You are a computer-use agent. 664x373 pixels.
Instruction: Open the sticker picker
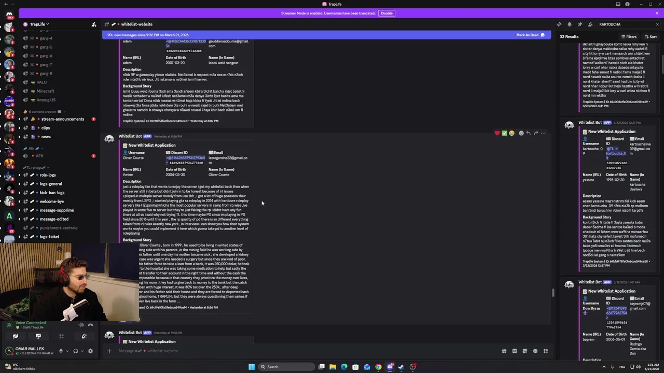(524, 351)
